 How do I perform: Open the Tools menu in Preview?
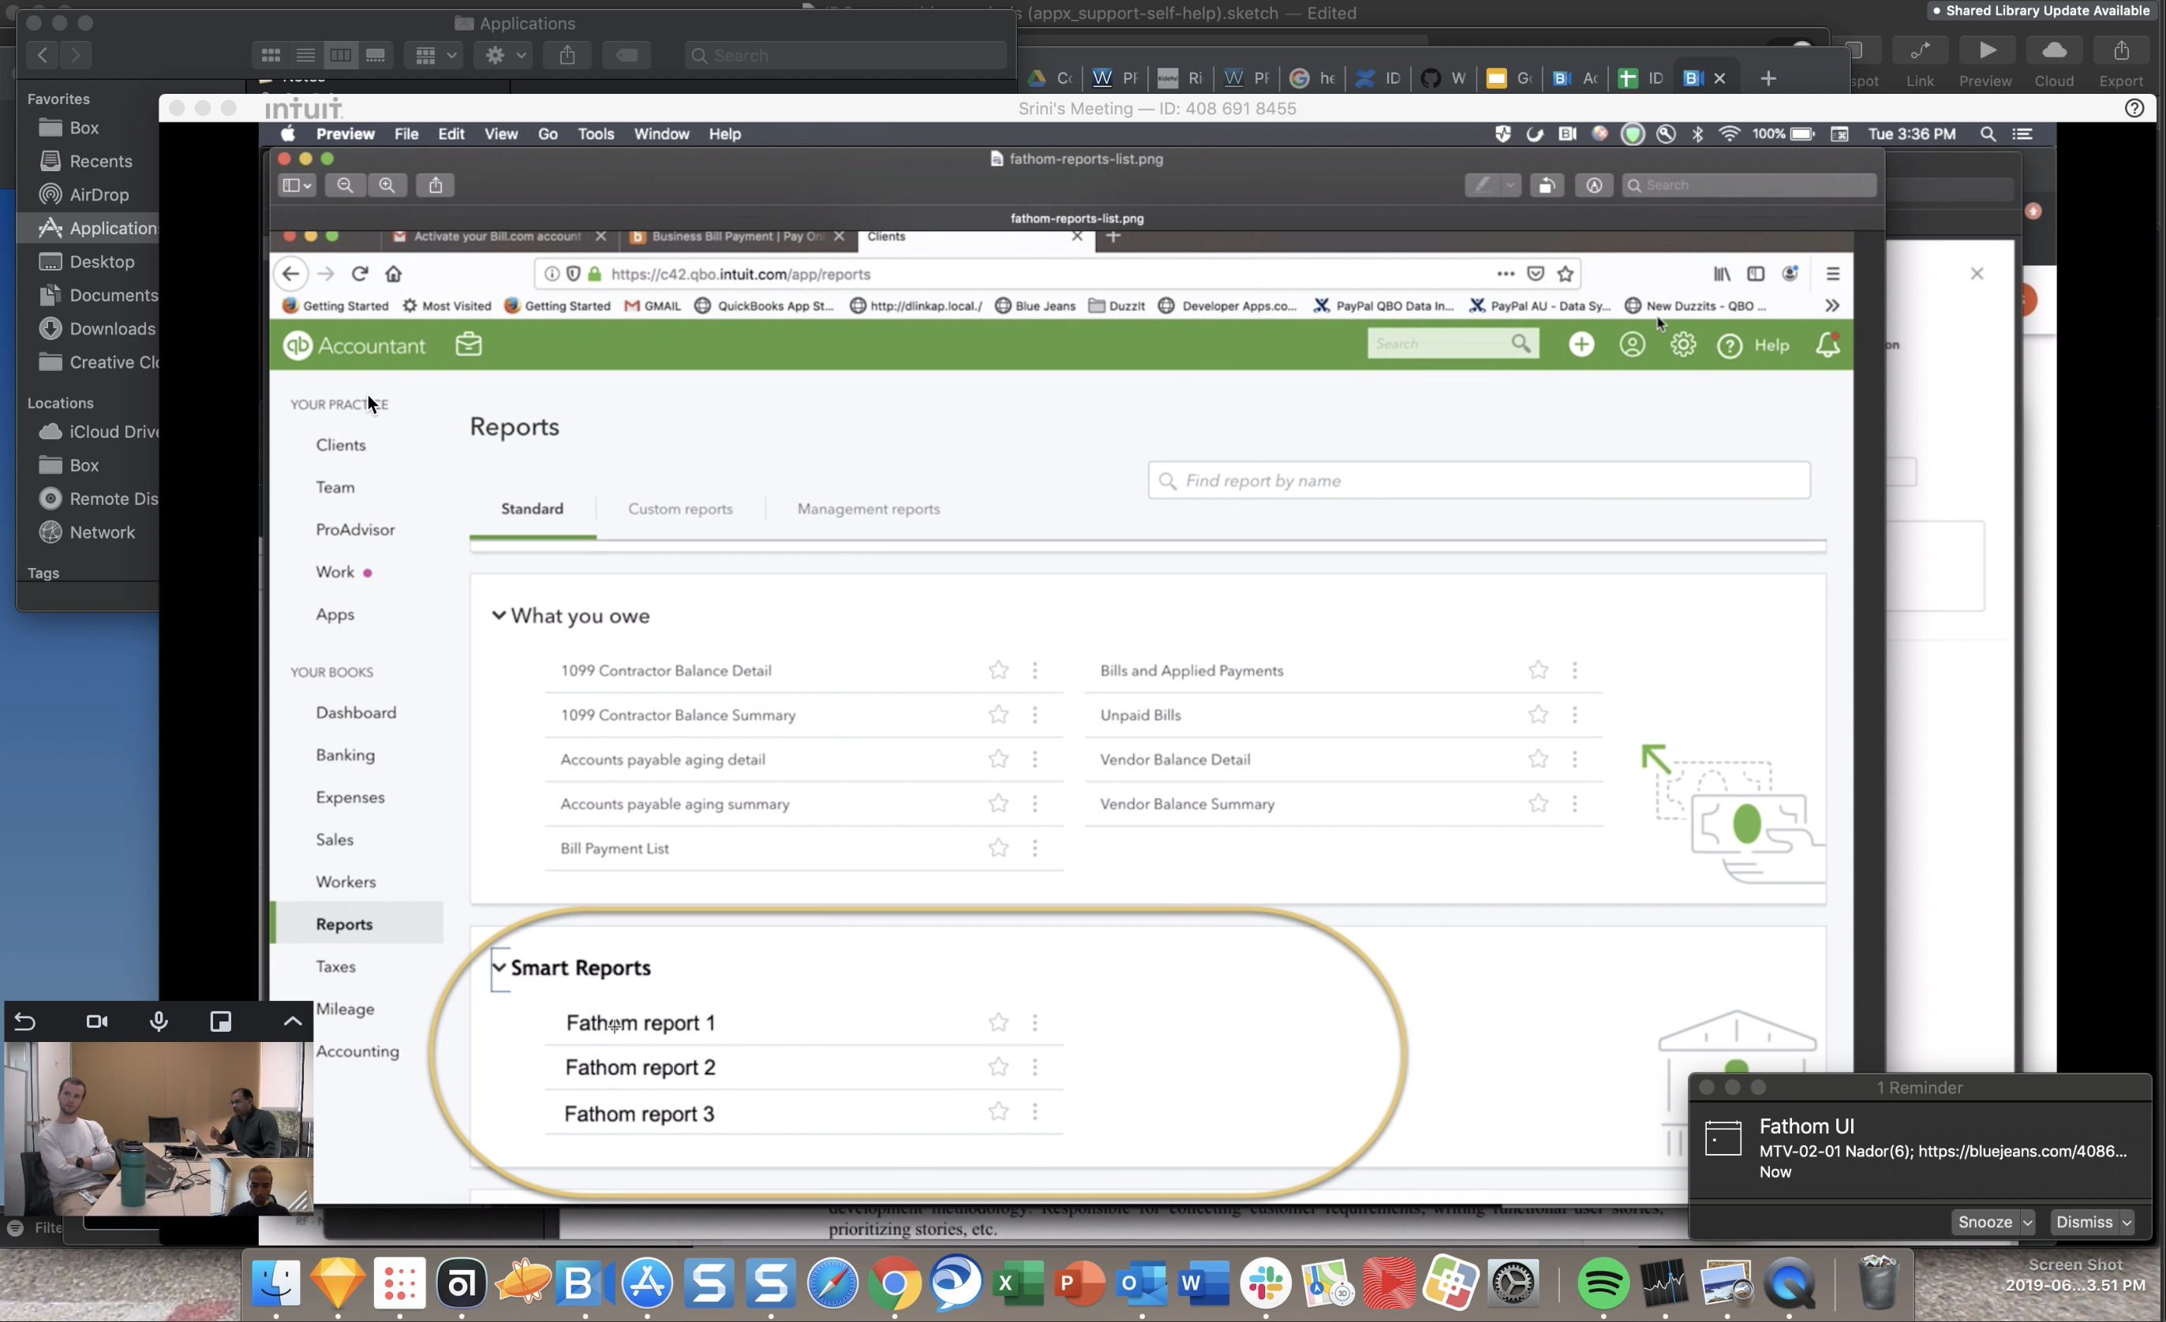click(x=595, y=134)
